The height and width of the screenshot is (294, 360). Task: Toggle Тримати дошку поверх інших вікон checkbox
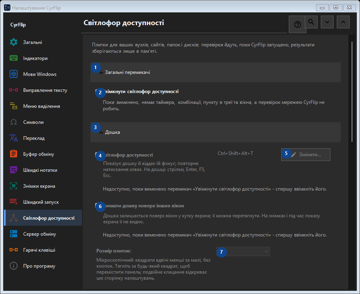(x=97, y=206)
